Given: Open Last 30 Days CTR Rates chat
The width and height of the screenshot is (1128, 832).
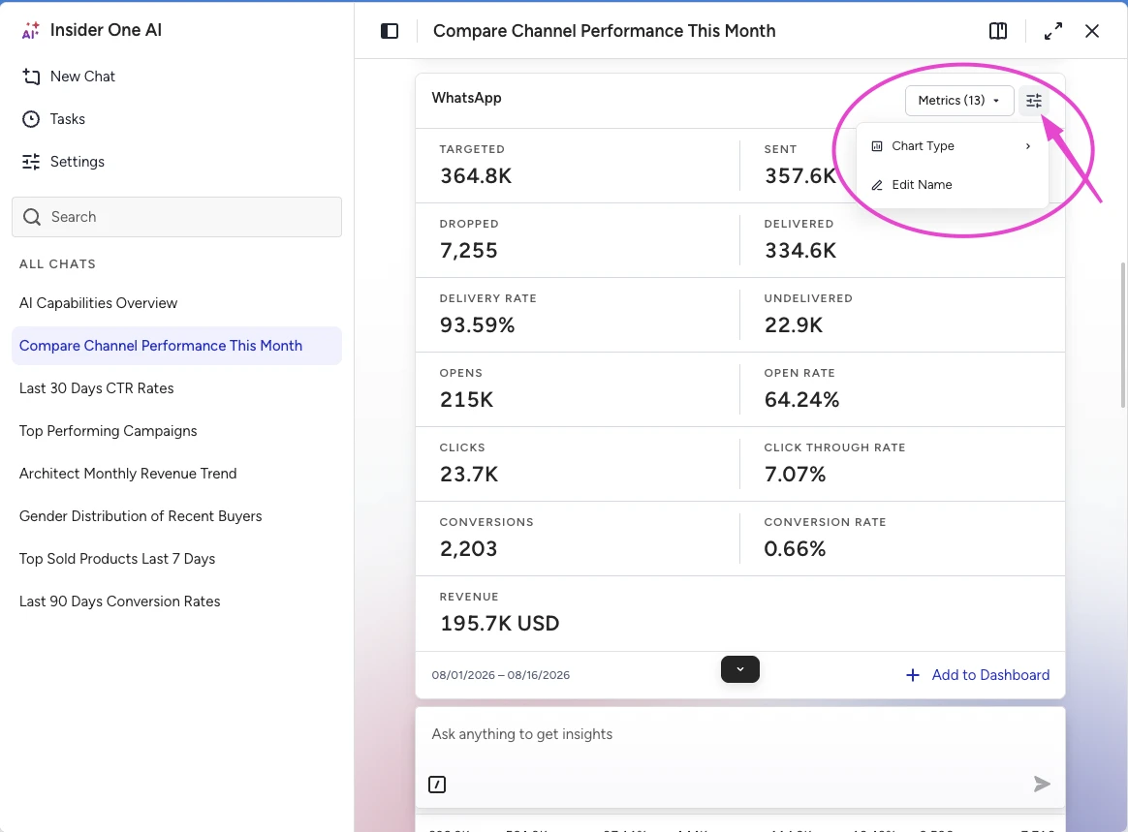Looking at the screenshot, I should [x=96, y=388].
